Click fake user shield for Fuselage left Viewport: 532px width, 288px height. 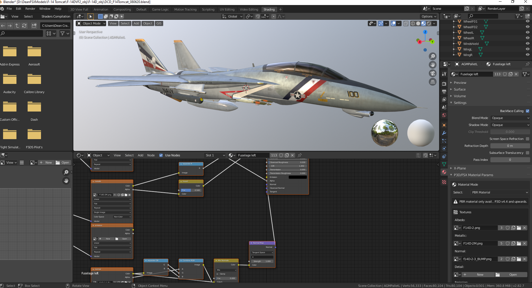[x=505, y=74]
